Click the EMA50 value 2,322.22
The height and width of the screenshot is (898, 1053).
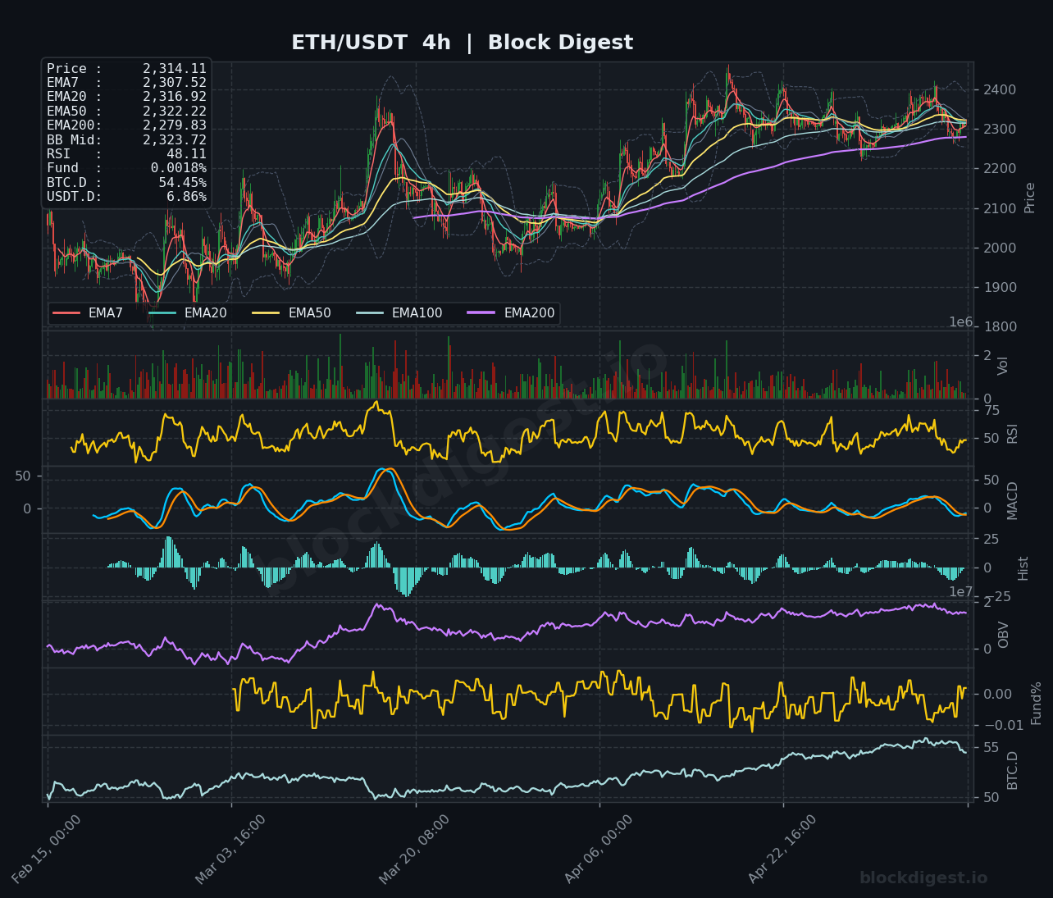[x=175, y=112]
